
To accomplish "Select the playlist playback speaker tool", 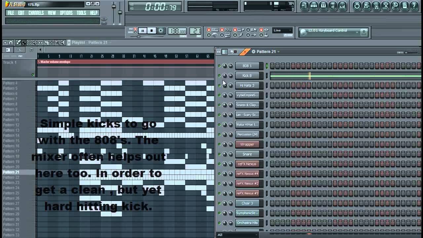I will [62, 43].
